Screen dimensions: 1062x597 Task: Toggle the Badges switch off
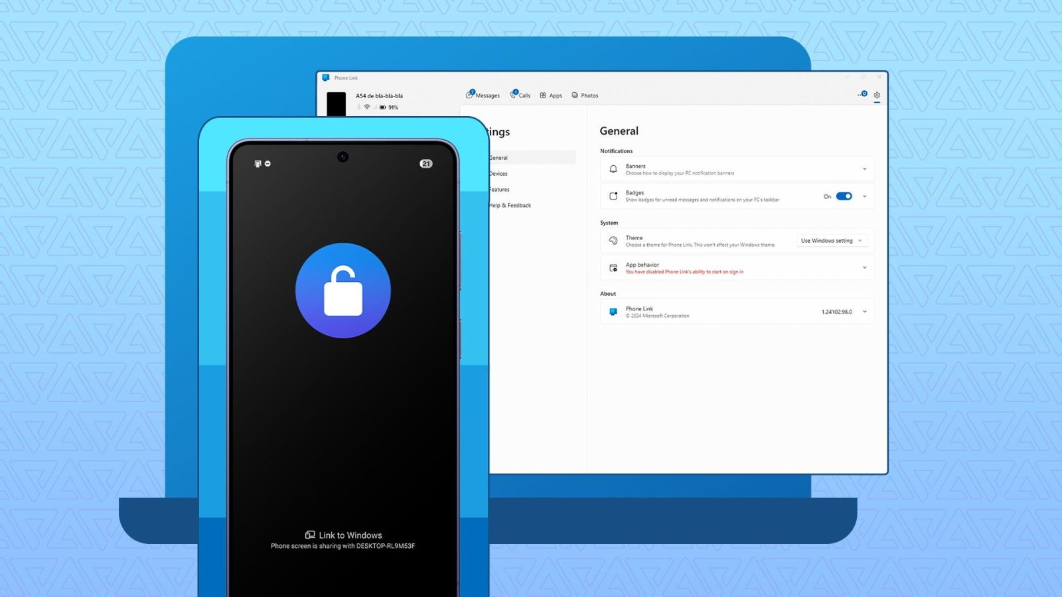844,196
